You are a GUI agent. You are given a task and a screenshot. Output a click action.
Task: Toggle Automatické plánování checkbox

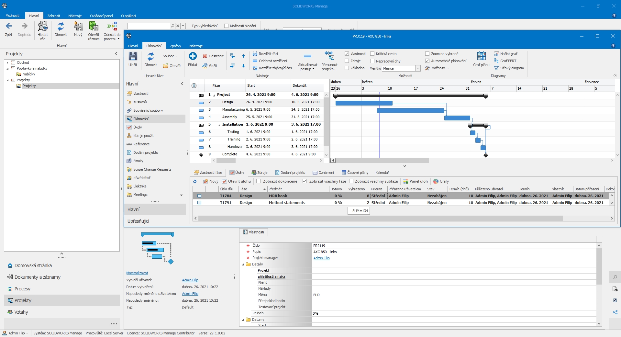pyautogui.click(x=427, y=61)
